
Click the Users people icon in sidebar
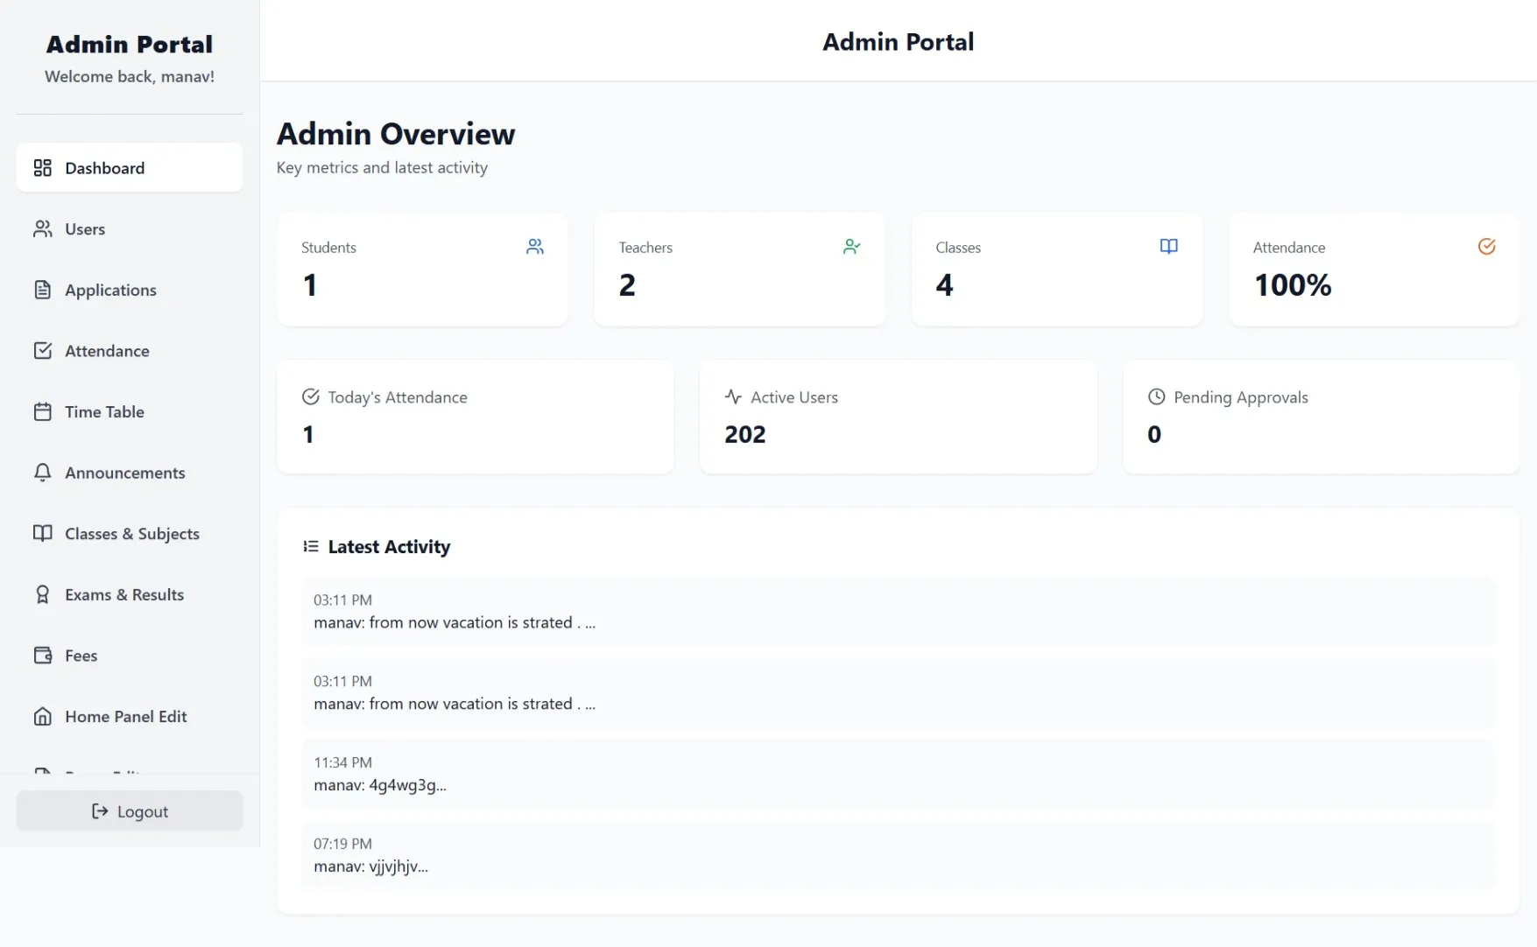pos(43,228)
